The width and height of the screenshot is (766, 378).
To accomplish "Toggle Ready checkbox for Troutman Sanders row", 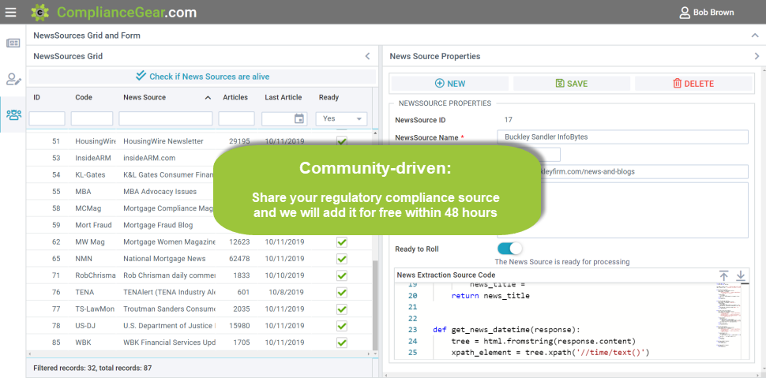I will [x=341, y=309].
